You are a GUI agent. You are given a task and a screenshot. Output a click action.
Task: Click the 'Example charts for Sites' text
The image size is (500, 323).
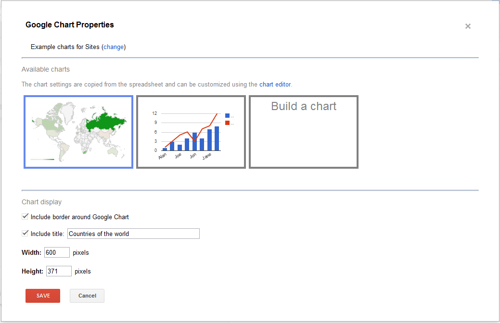[x=65, y=47]
